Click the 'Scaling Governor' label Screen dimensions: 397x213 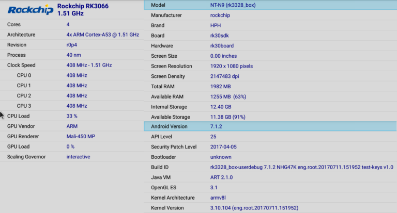click(26, 157)
